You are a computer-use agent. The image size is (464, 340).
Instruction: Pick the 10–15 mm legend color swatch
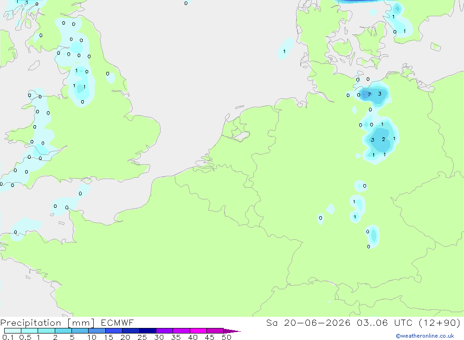[97, 331]
